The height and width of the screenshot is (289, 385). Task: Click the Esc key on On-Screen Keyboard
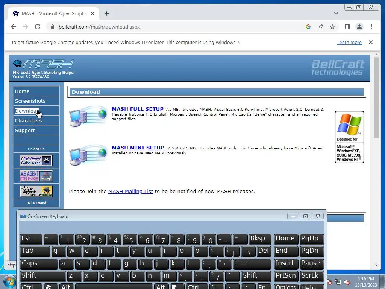[x=31, y=239]
